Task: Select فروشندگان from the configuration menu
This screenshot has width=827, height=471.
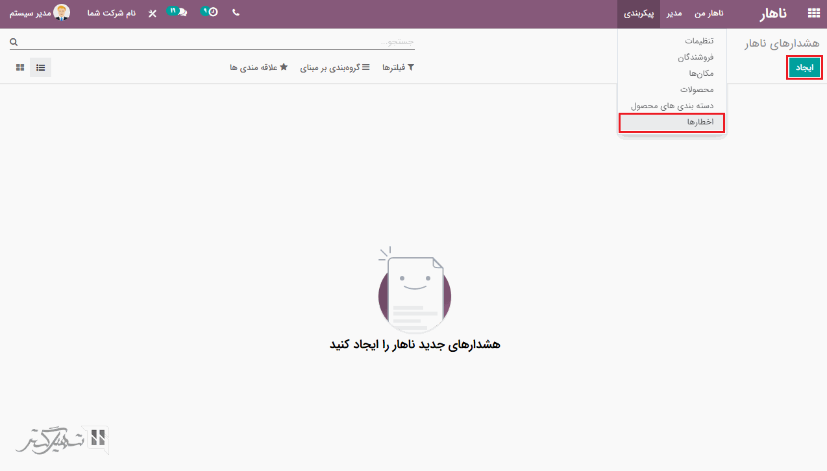Action: point(695,57)
